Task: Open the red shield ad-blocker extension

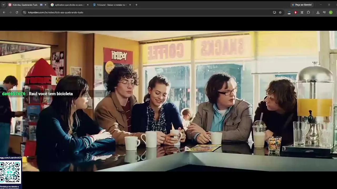Action: click(x=295, y=12)
